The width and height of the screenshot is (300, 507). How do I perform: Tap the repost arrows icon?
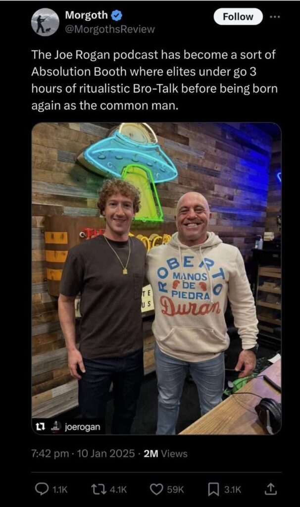tap(97, 490)
